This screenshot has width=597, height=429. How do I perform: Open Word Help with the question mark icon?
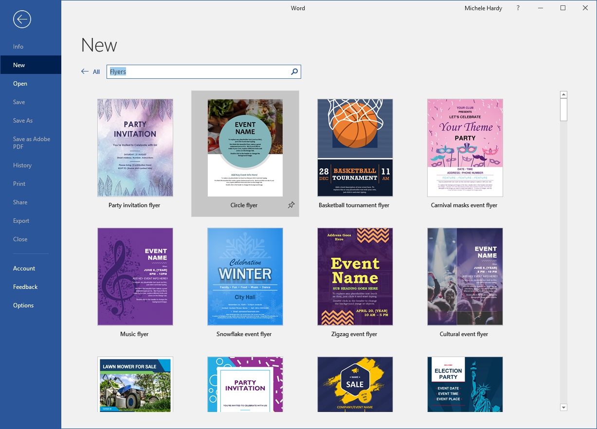(518, 8)
